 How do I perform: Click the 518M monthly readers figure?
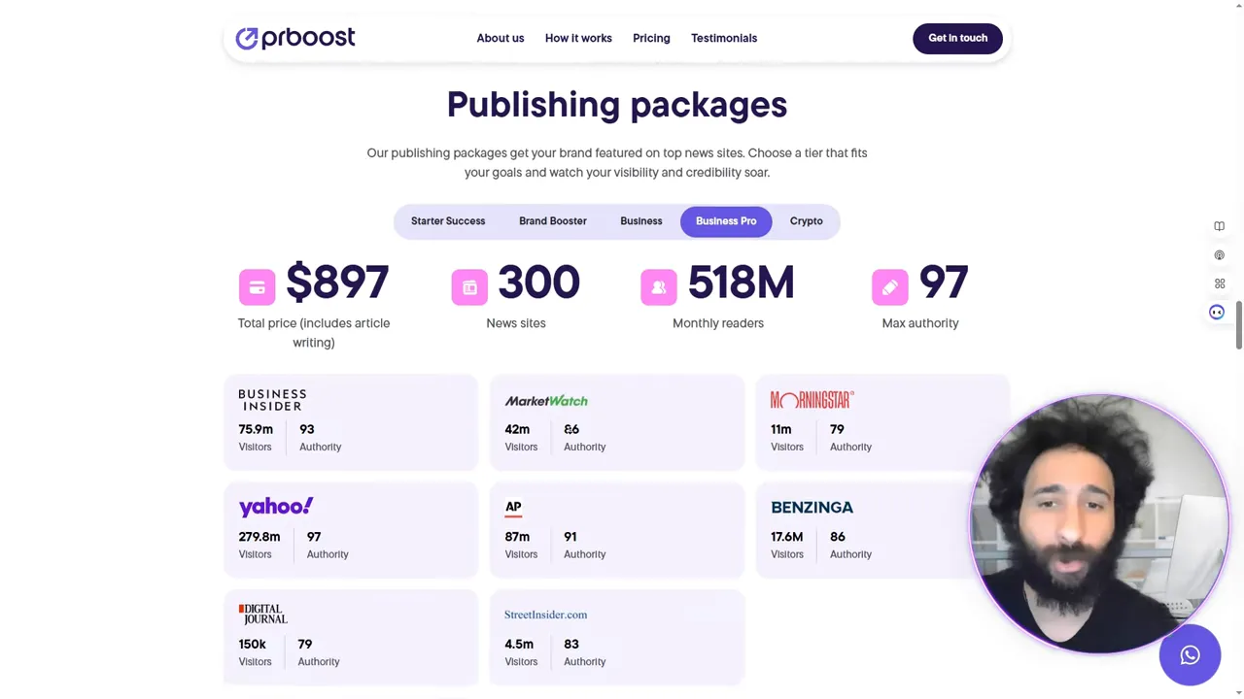coord(741,283)
